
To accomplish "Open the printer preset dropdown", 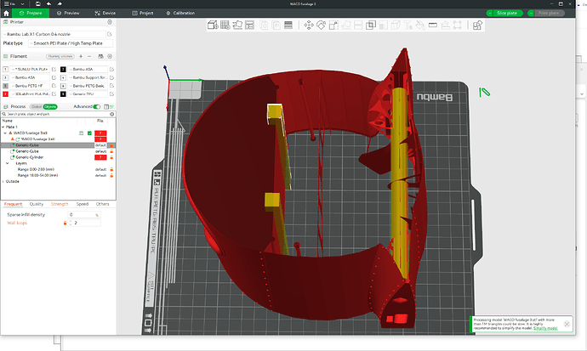I will click(54, 34).
